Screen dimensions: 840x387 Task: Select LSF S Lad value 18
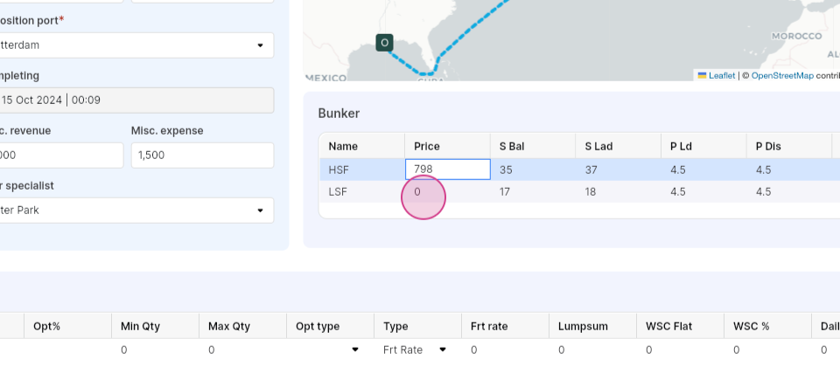[x=619, y=192]
